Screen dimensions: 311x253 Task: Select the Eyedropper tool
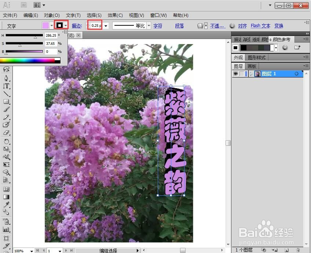tap(6, 204)
